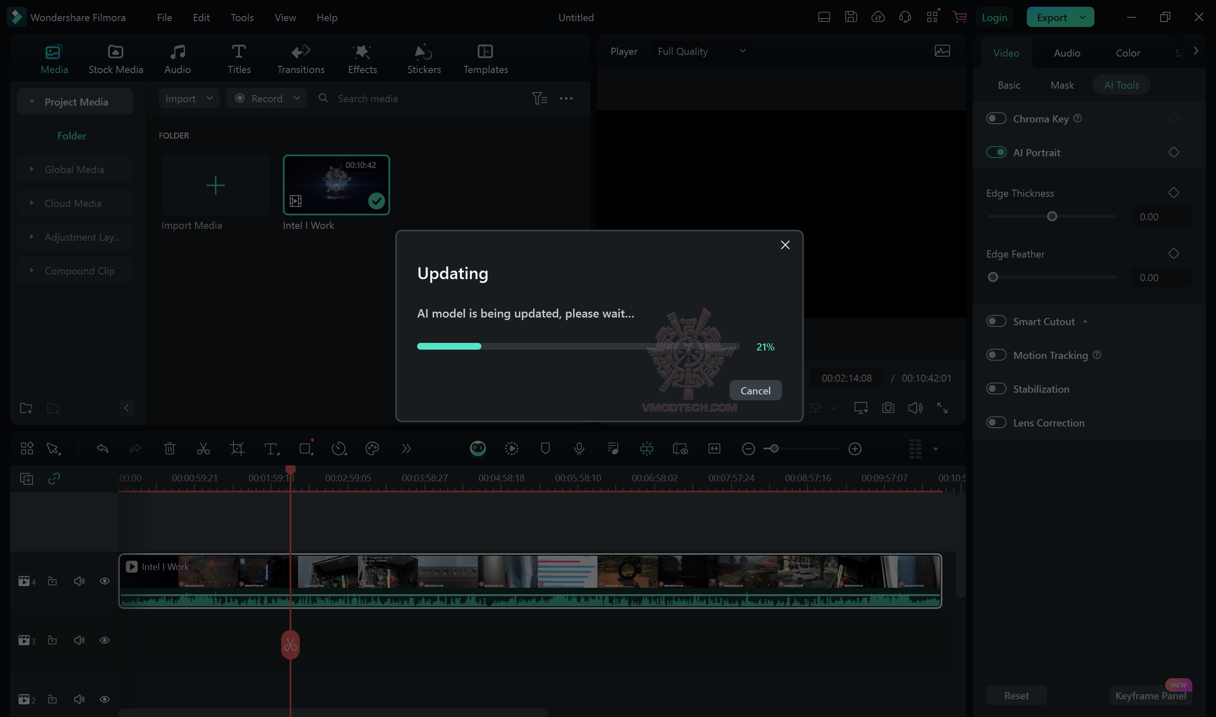1216x717 pixels.
Task: Hide video track 4 with eye icon
Action: point(104,581)
